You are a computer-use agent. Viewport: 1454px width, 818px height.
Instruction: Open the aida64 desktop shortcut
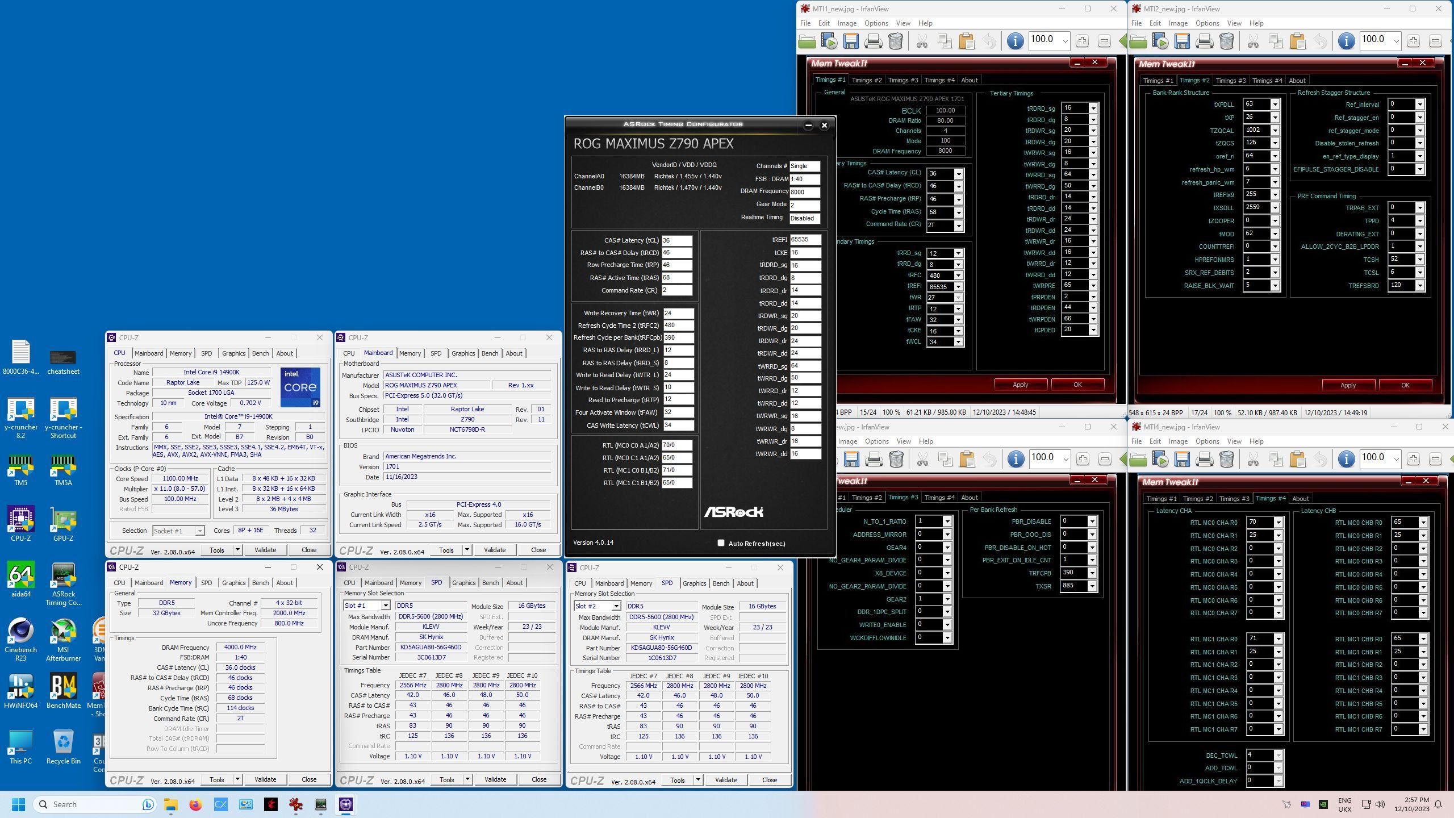[21, 579]
